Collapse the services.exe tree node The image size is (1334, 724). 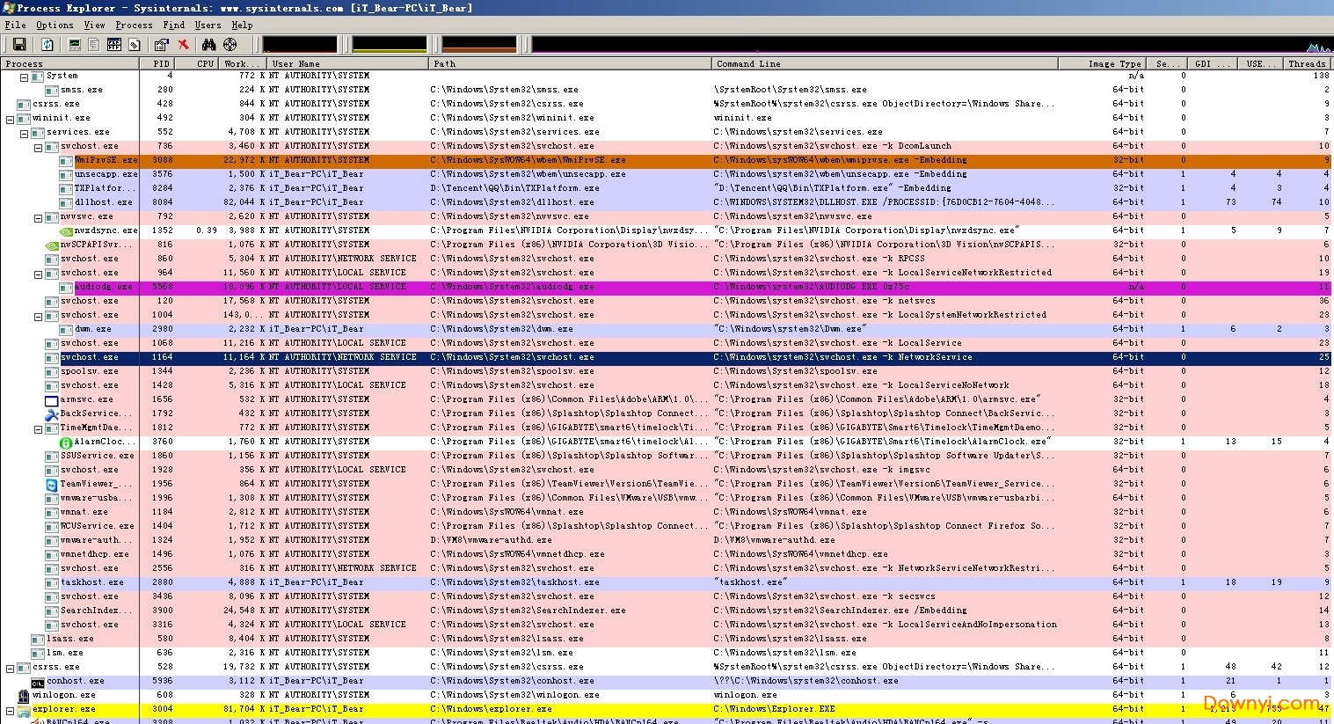click(x=25, y=133)
